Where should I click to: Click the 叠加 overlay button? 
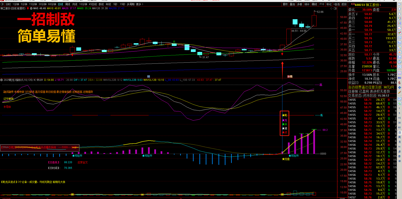click(x=293, y=4)
